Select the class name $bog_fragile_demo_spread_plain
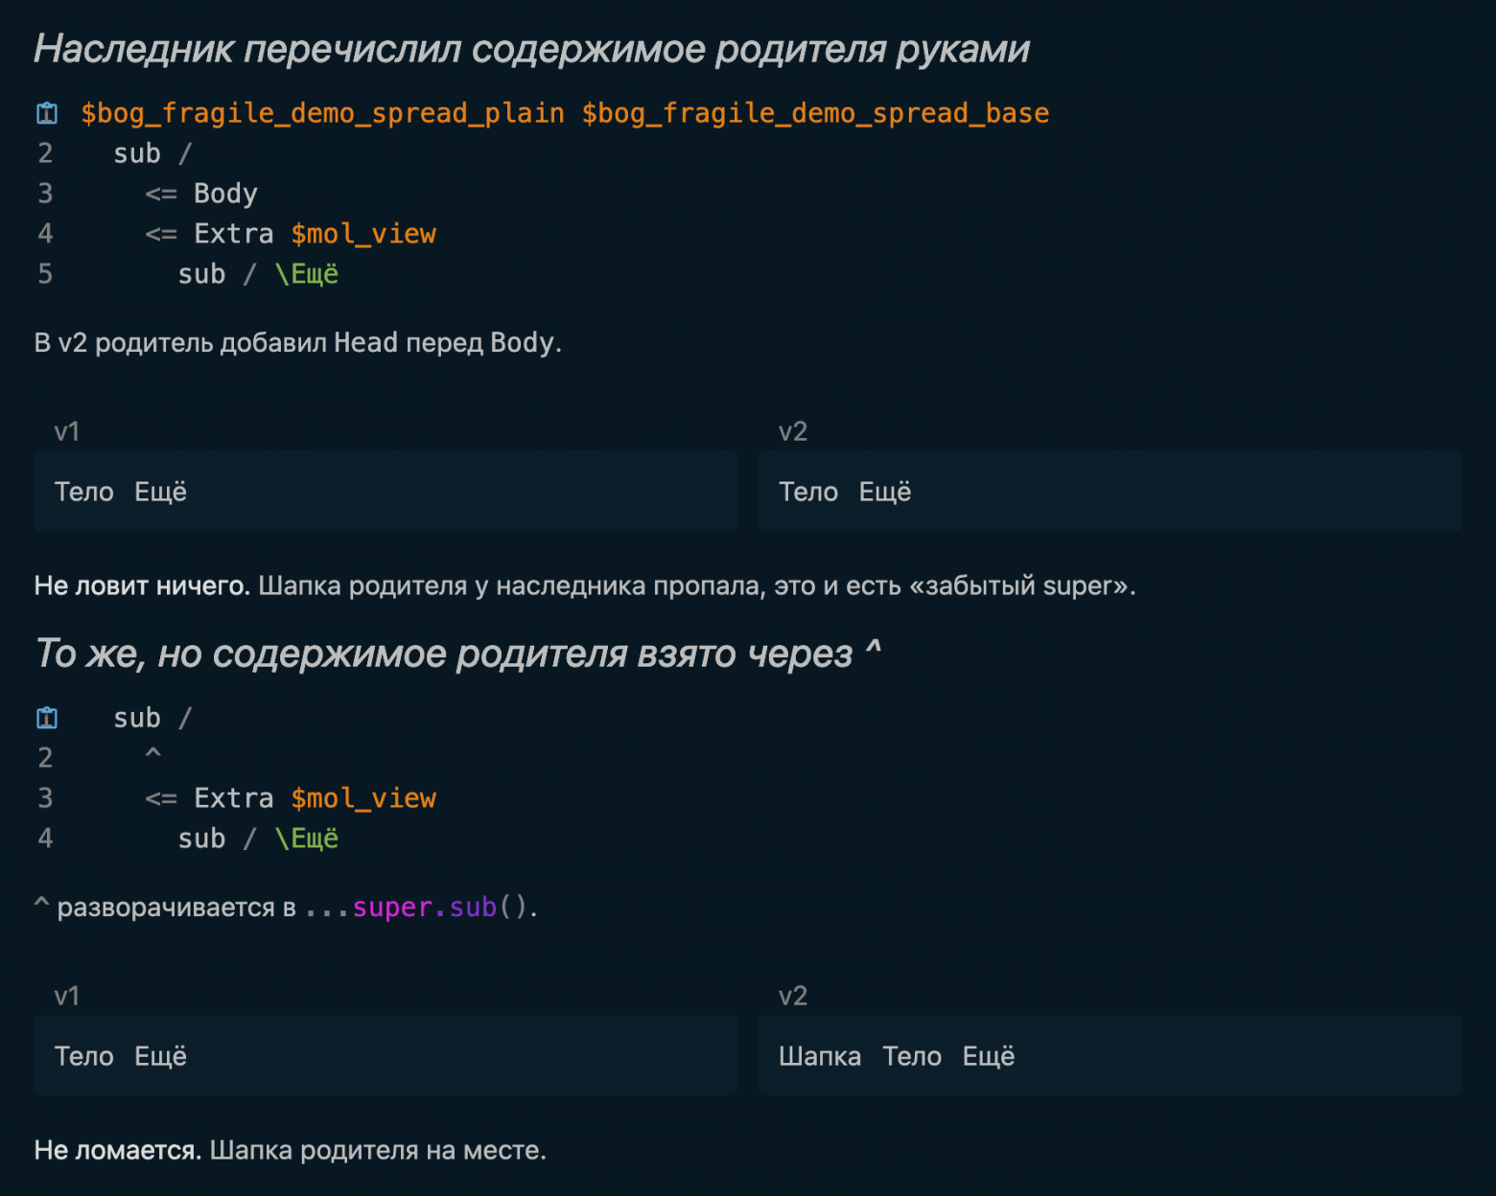 (x=323, y=113)
